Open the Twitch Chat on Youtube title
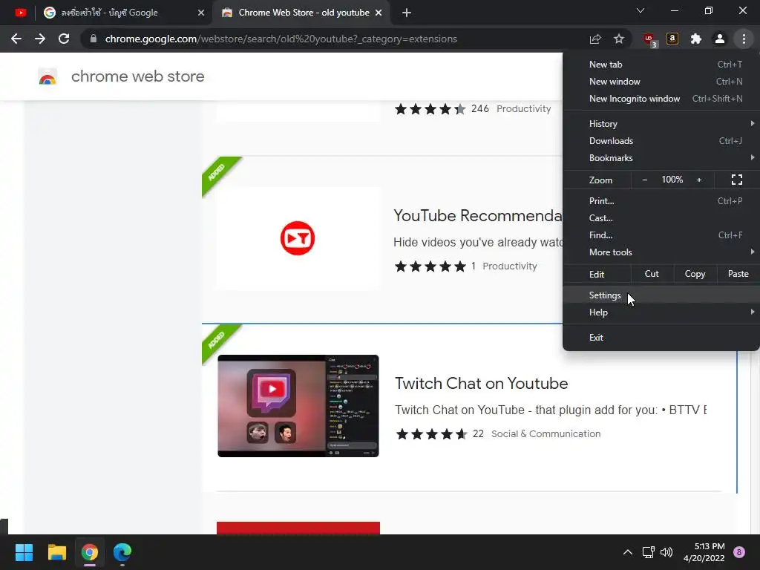The height and width of the screenshot is (570, 760). click(x=481, y=384)
